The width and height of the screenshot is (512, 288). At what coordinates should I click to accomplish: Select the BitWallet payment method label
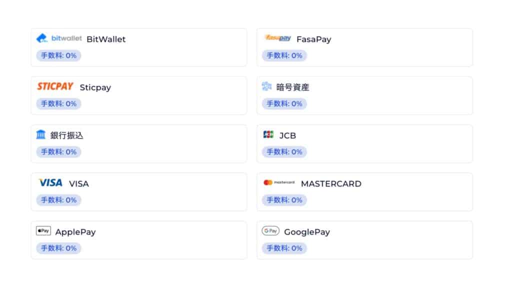pos(106,39)
